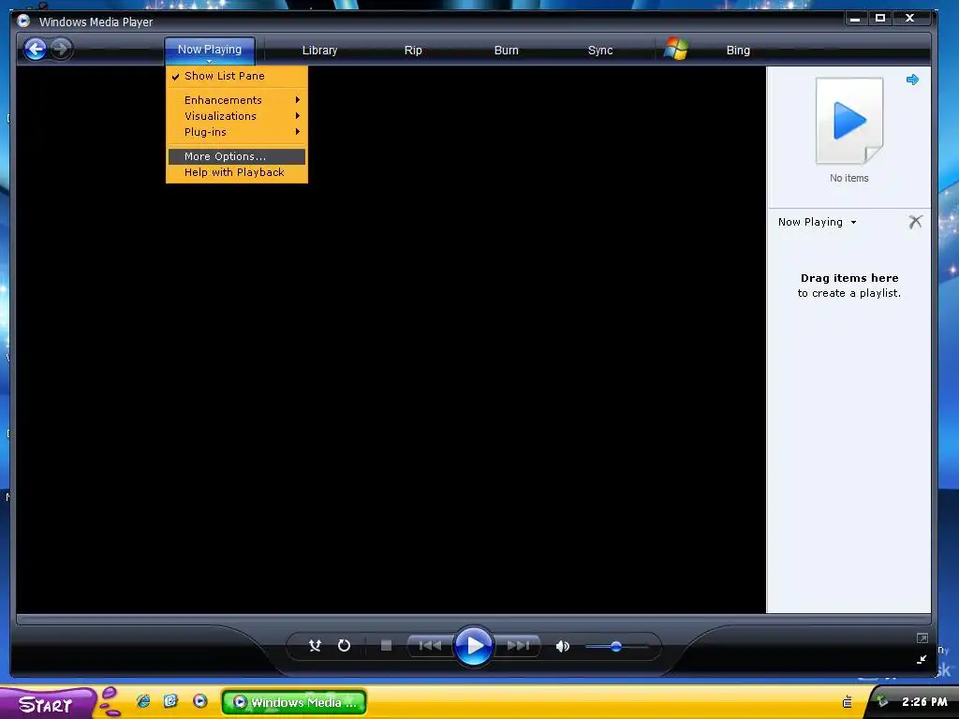Click the Windows Media Player title icon
This screenshot has width=959, height=719.
pos(23,22)
